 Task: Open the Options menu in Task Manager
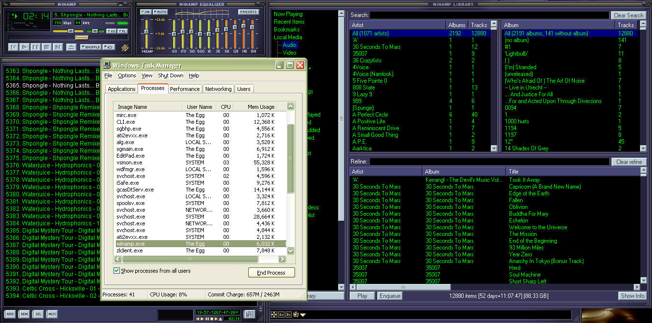click(x=127, y=75)
